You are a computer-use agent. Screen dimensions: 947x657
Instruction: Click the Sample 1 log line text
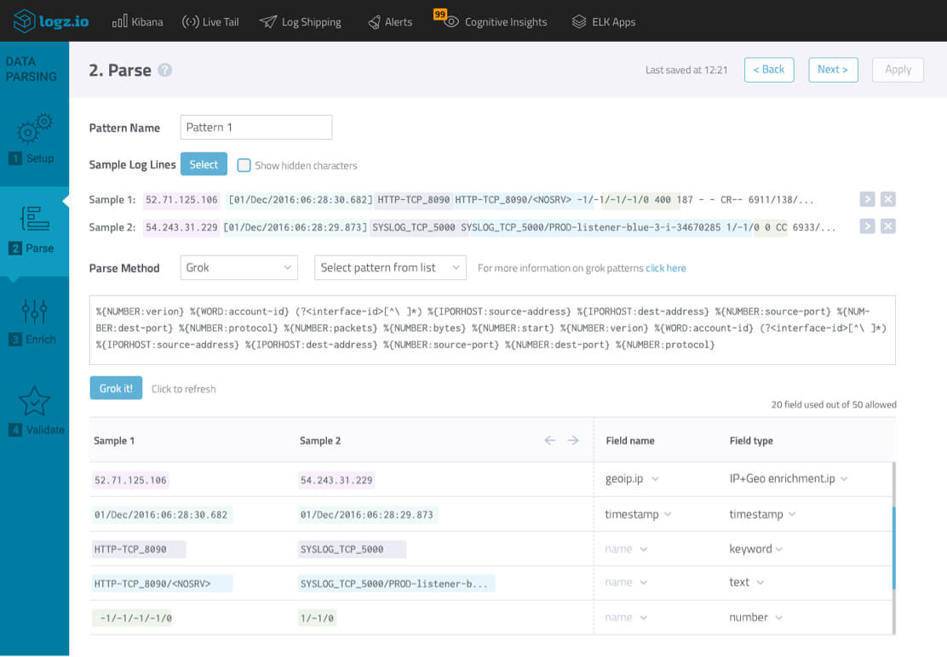point(479,200)
